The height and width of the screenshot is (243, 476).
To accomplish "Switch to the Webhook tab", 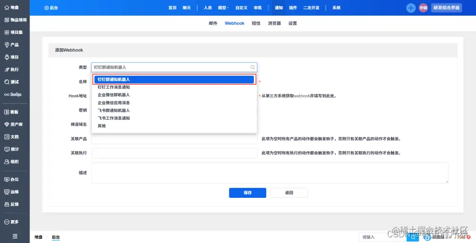I will (234, 23).
